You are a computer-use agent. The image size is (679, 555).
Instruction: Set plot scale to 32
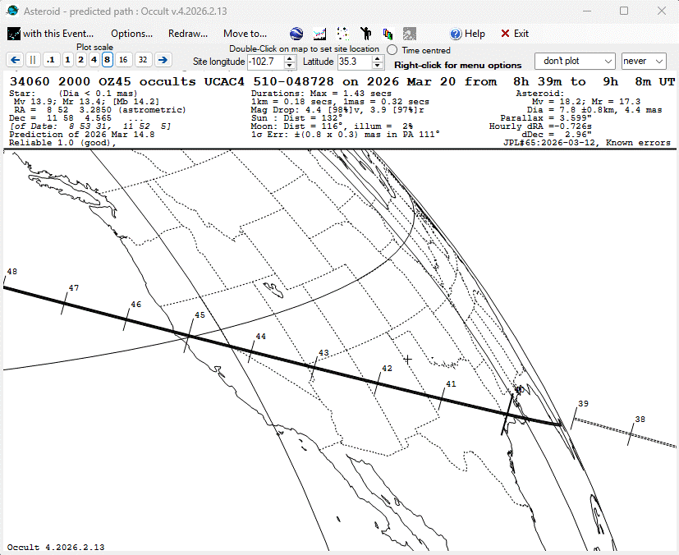coord(143,60)
